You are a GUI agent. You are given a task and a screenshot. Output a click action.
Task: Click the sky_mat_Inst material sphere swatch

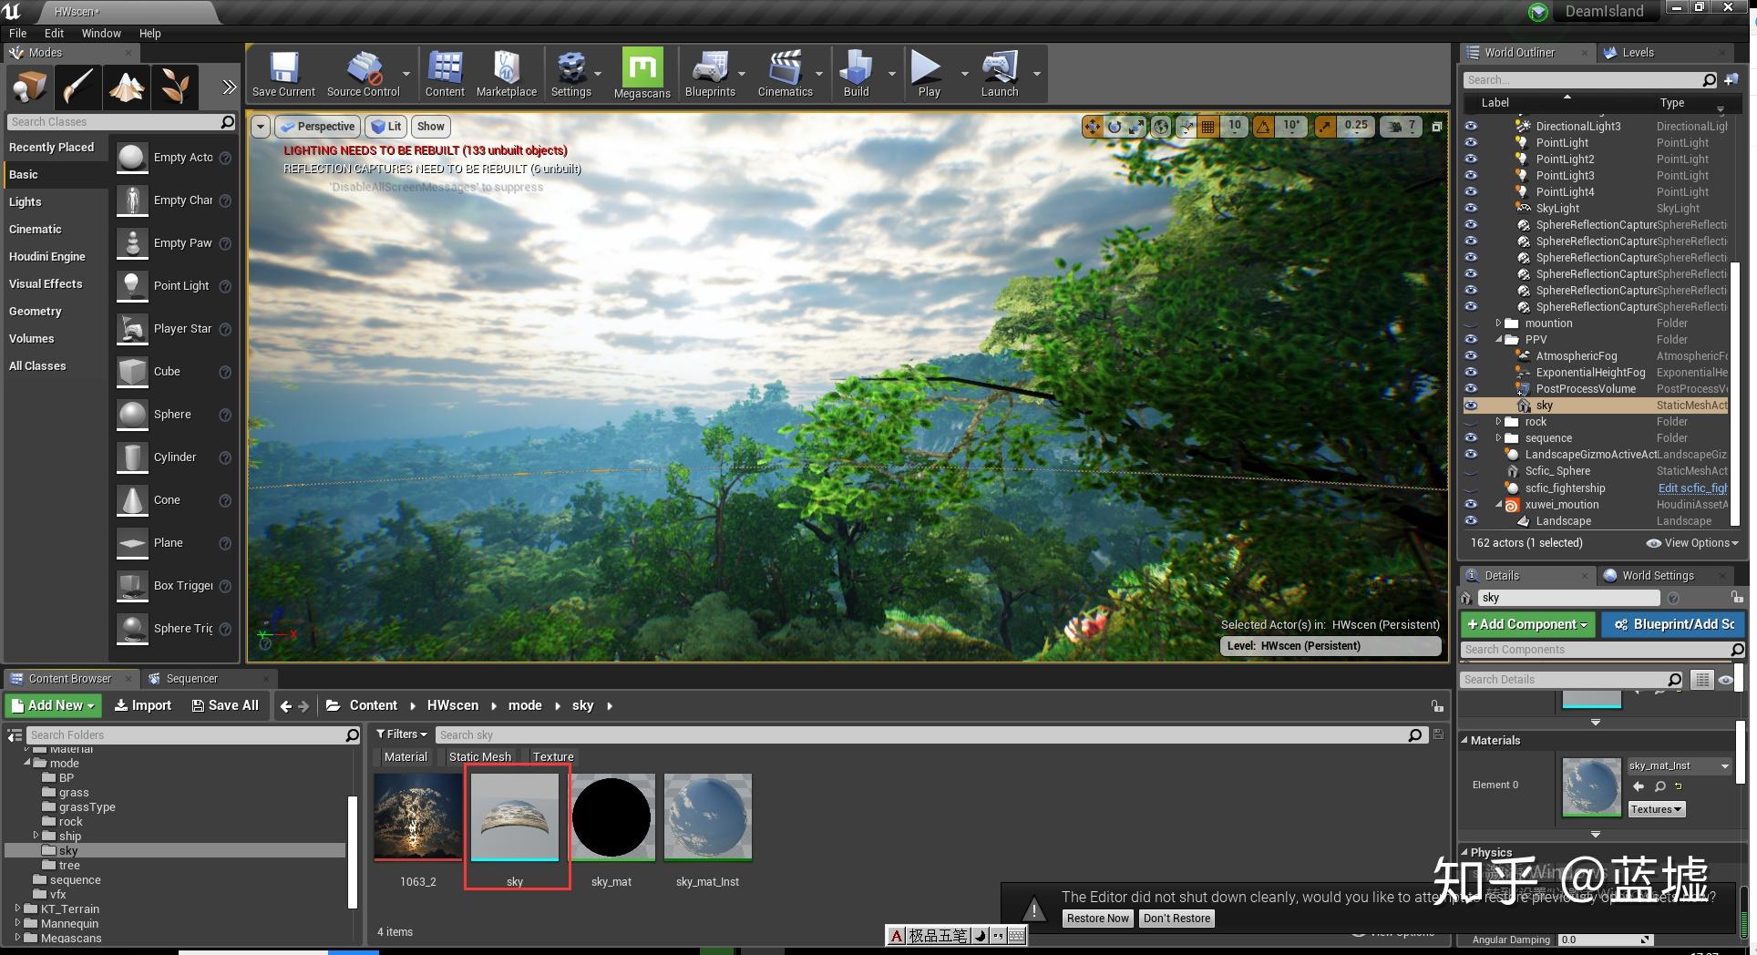point(1591,786)
